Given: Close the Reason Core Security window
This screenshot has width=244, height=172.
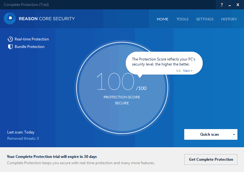Looking at the screenshot, I should [238, 5].
